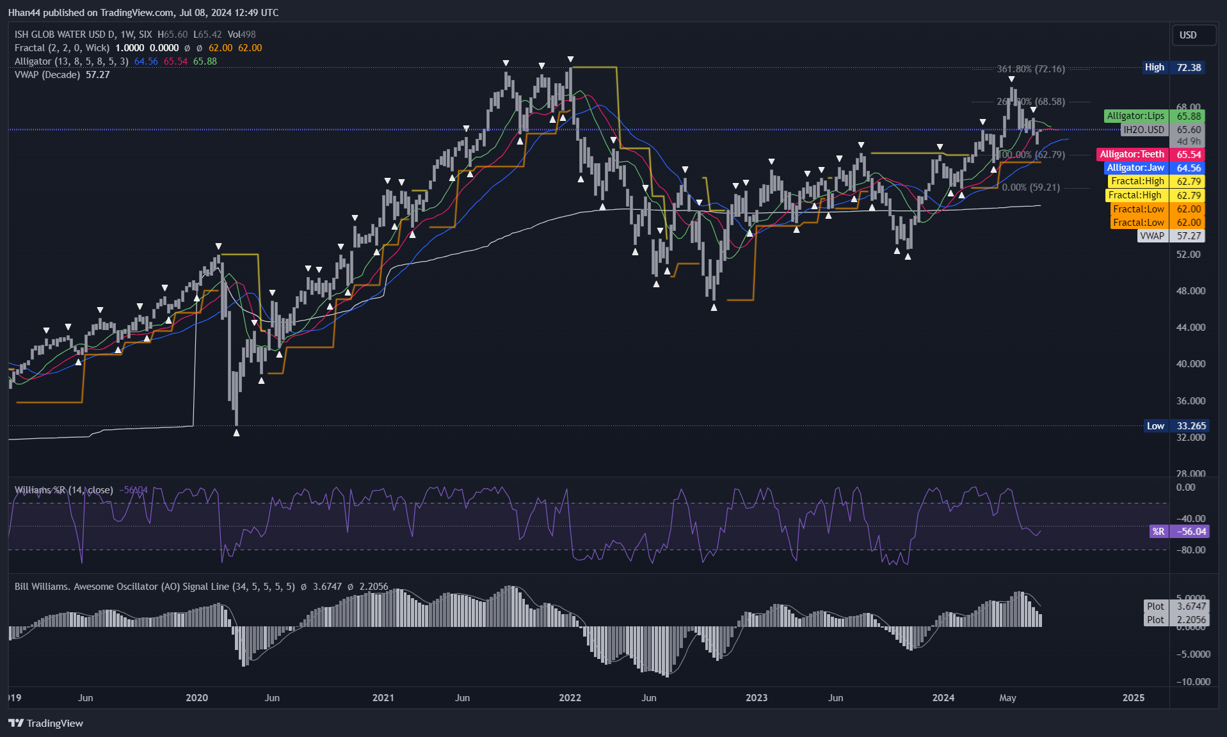Click the IH2O.USD 65.60 price label

point(1163,130)
